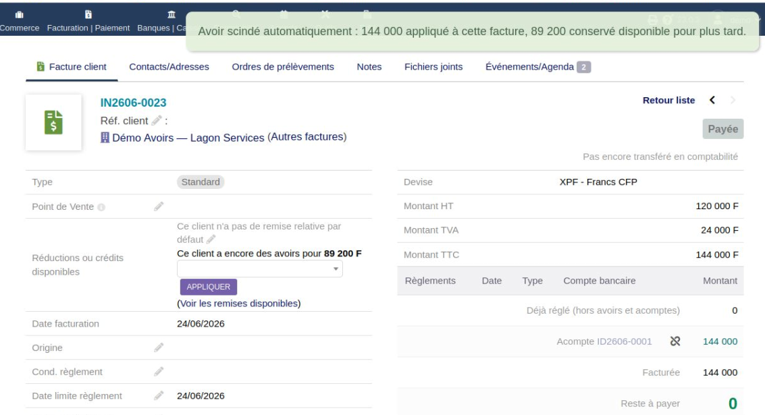Click the Montant HT value 120 000 F
The image size is (765, 415).
[x=716, y=206]
